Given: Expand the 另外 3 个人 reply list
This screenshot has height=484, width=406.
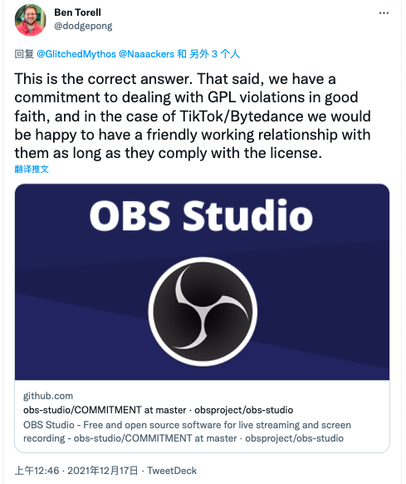Looking at the screenshot, I should 214,54.
